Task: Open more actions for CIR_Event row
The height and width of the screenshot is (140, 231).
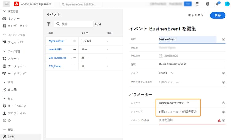Action: pos(75,66)
